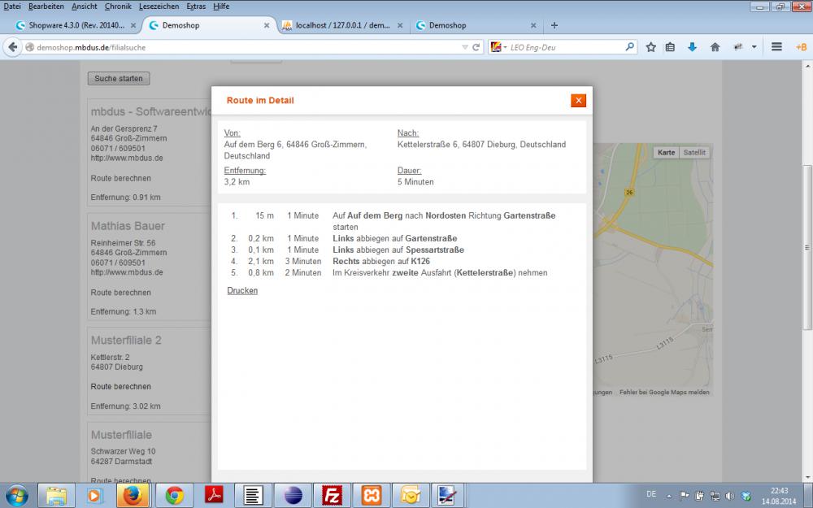Image resolution: width=813 pixels, height=508 pixels.
Task: Open the Firefox hamburger menu
Action: click(776, 47)
